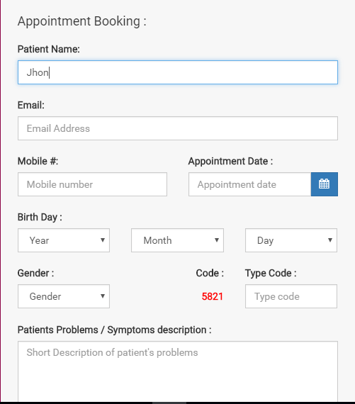Image resolution: width=355 pixels, height=404 pixels.
Task: Click the Patient Name input field
Action: point(178,72)
